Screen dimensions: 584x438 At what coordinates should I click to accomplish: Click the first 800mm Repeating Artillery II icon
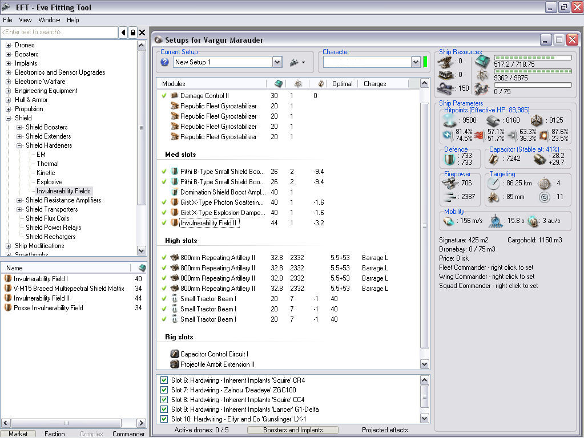pos(175,258)
